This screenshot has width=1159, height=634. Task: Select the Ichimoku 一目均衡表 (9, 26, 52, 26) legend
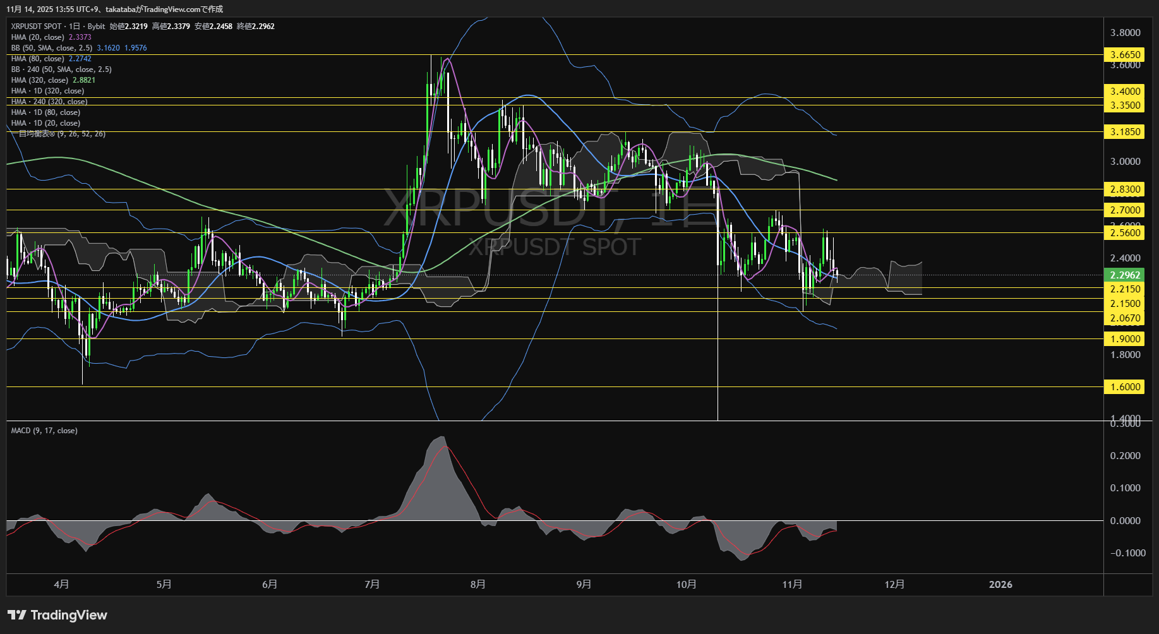pos(58,133)
